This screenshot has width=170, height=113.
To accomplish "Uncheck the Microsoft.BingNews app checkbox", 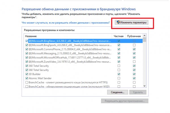I will [x=27, y=41].
